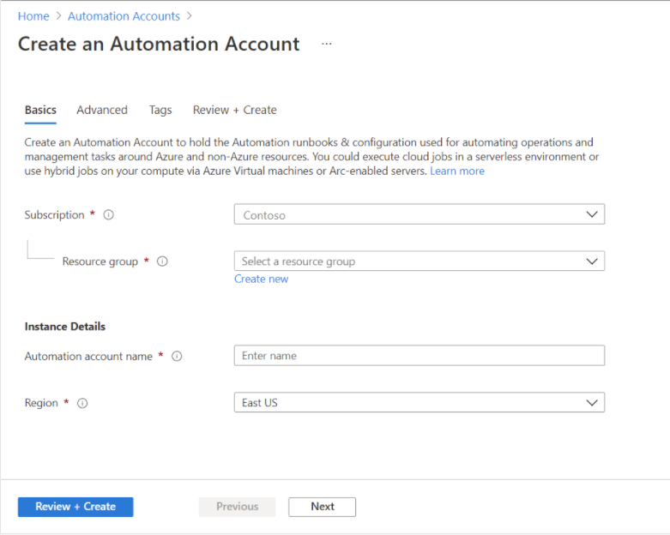
Task: Expand the Subscription dropdown showing Contoso
Action: coord(419,214)
